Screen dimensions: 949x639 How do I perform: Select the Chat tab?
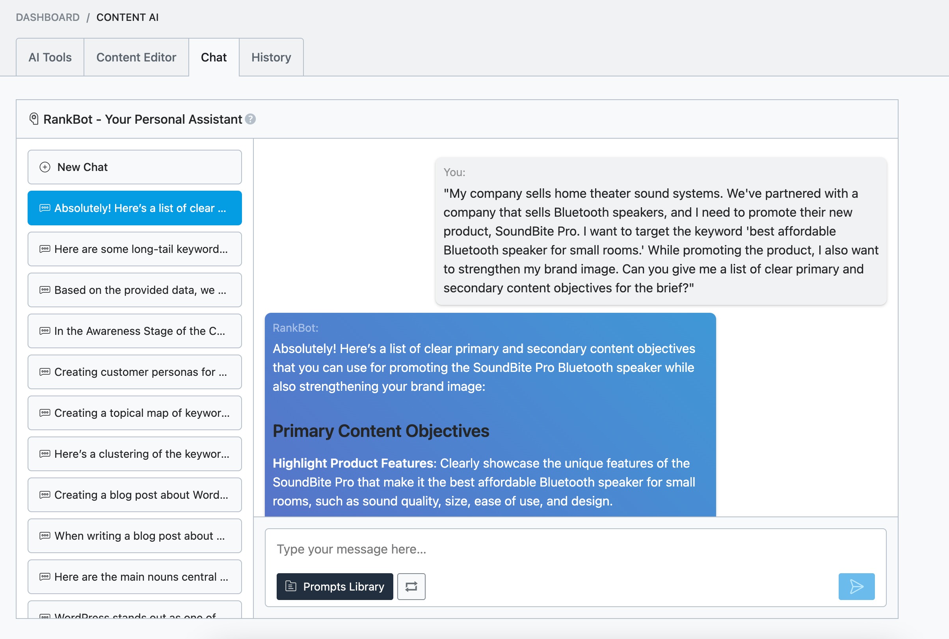[214, 57]
